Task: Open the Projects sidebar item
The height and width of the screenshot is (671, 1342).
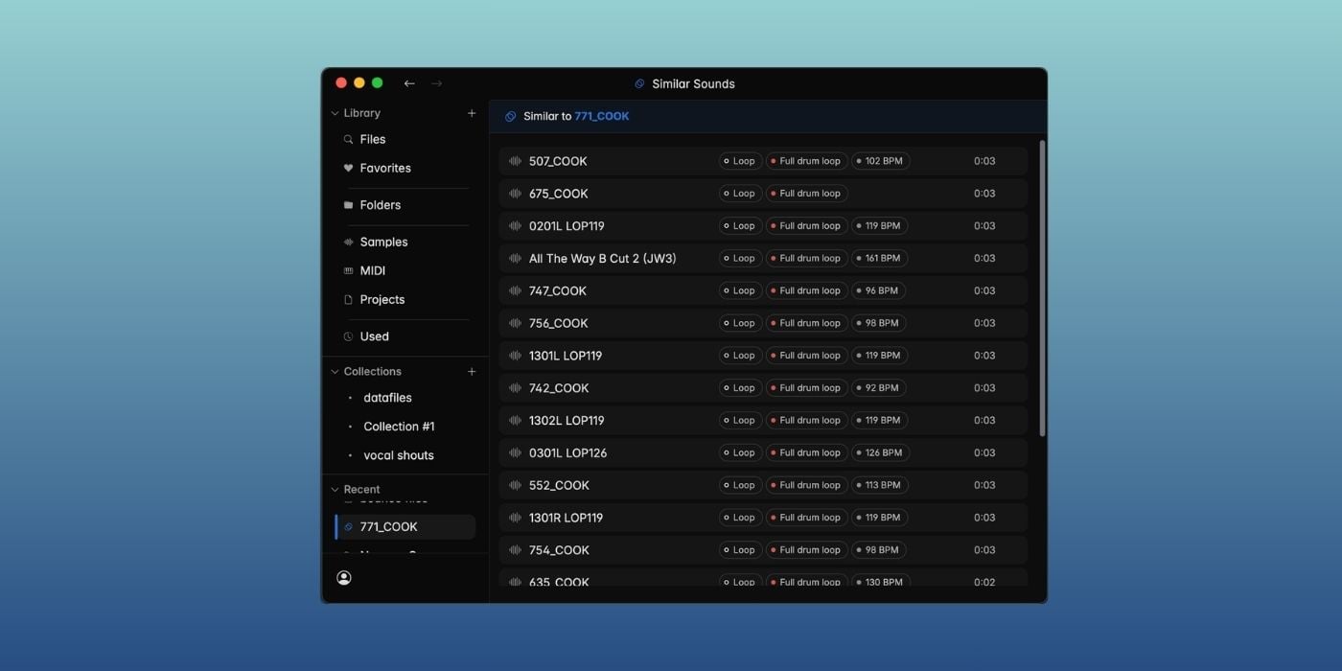Action: pyautogui.click(x=382, y=300)
